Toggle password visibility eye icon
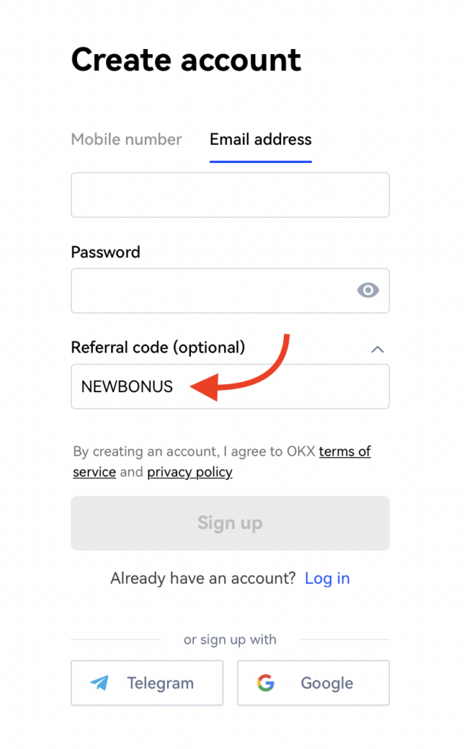The height and width of the screenshot is (749, 464). (x=368, y=290)
